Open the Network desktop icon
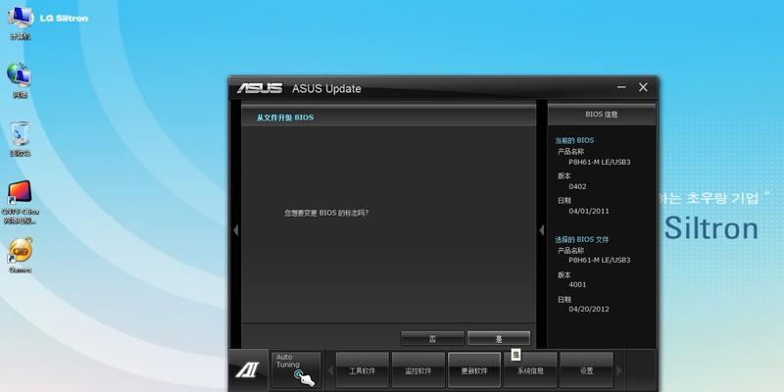 pos(20,80)
